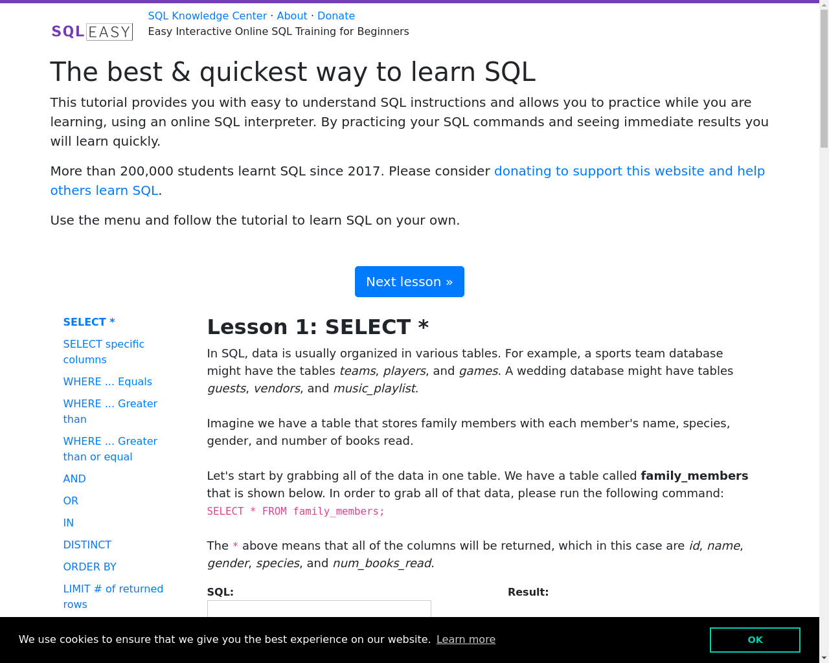This screenshot has width=829, height=663.
Task: Open LIMIT # of returned rows lesson
Action: [113, 596]
